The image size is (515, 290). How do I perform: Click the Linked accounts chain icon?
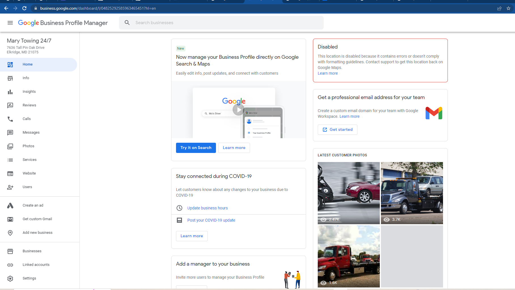coord(10,265)
